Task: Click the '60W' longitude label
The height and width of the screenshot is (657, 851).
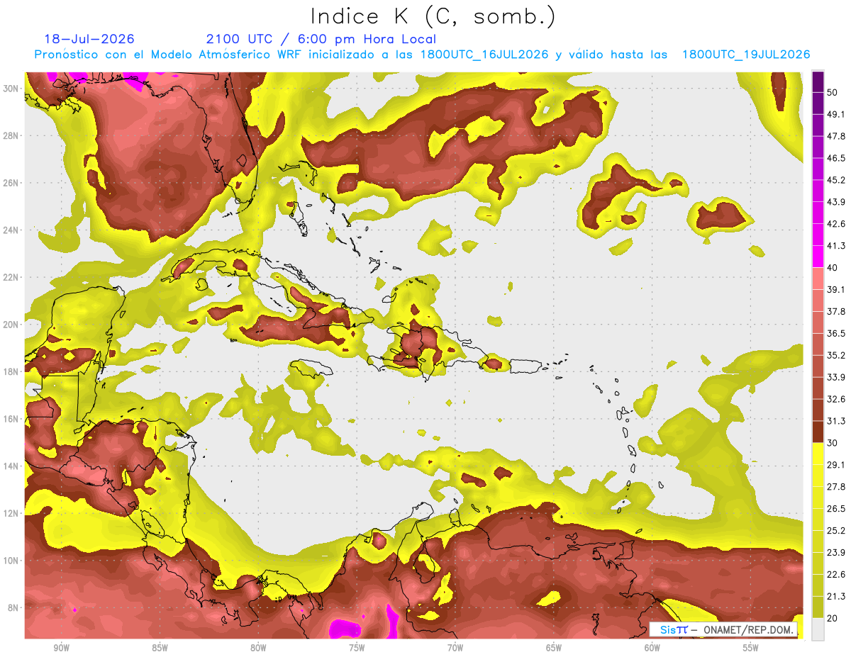Action: [x=652, y=648]
